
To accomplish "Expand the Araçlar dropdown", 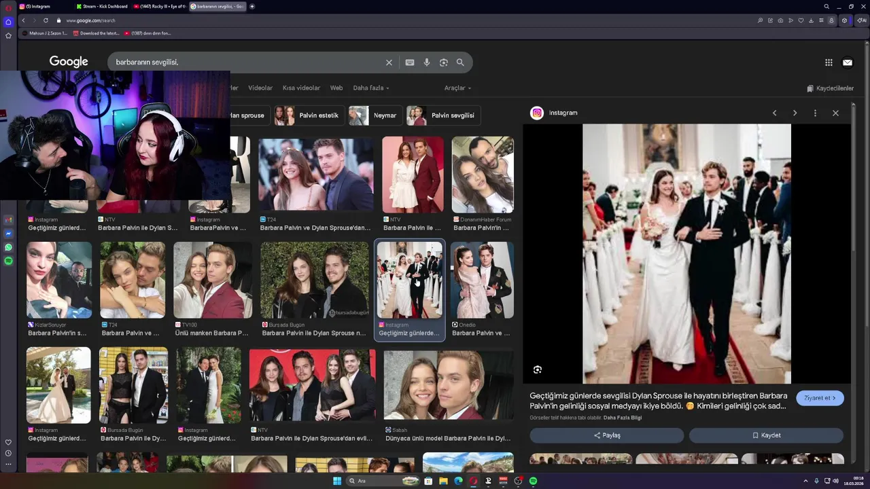I will 457,88.
